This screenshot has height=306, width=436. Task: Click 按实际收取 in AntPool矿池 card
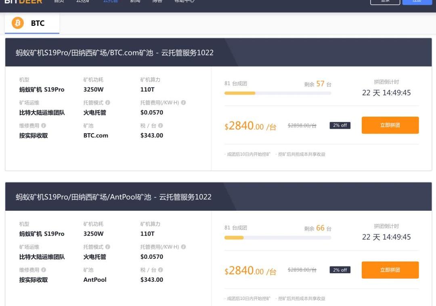pyautogui.click(x=34, y=280)
